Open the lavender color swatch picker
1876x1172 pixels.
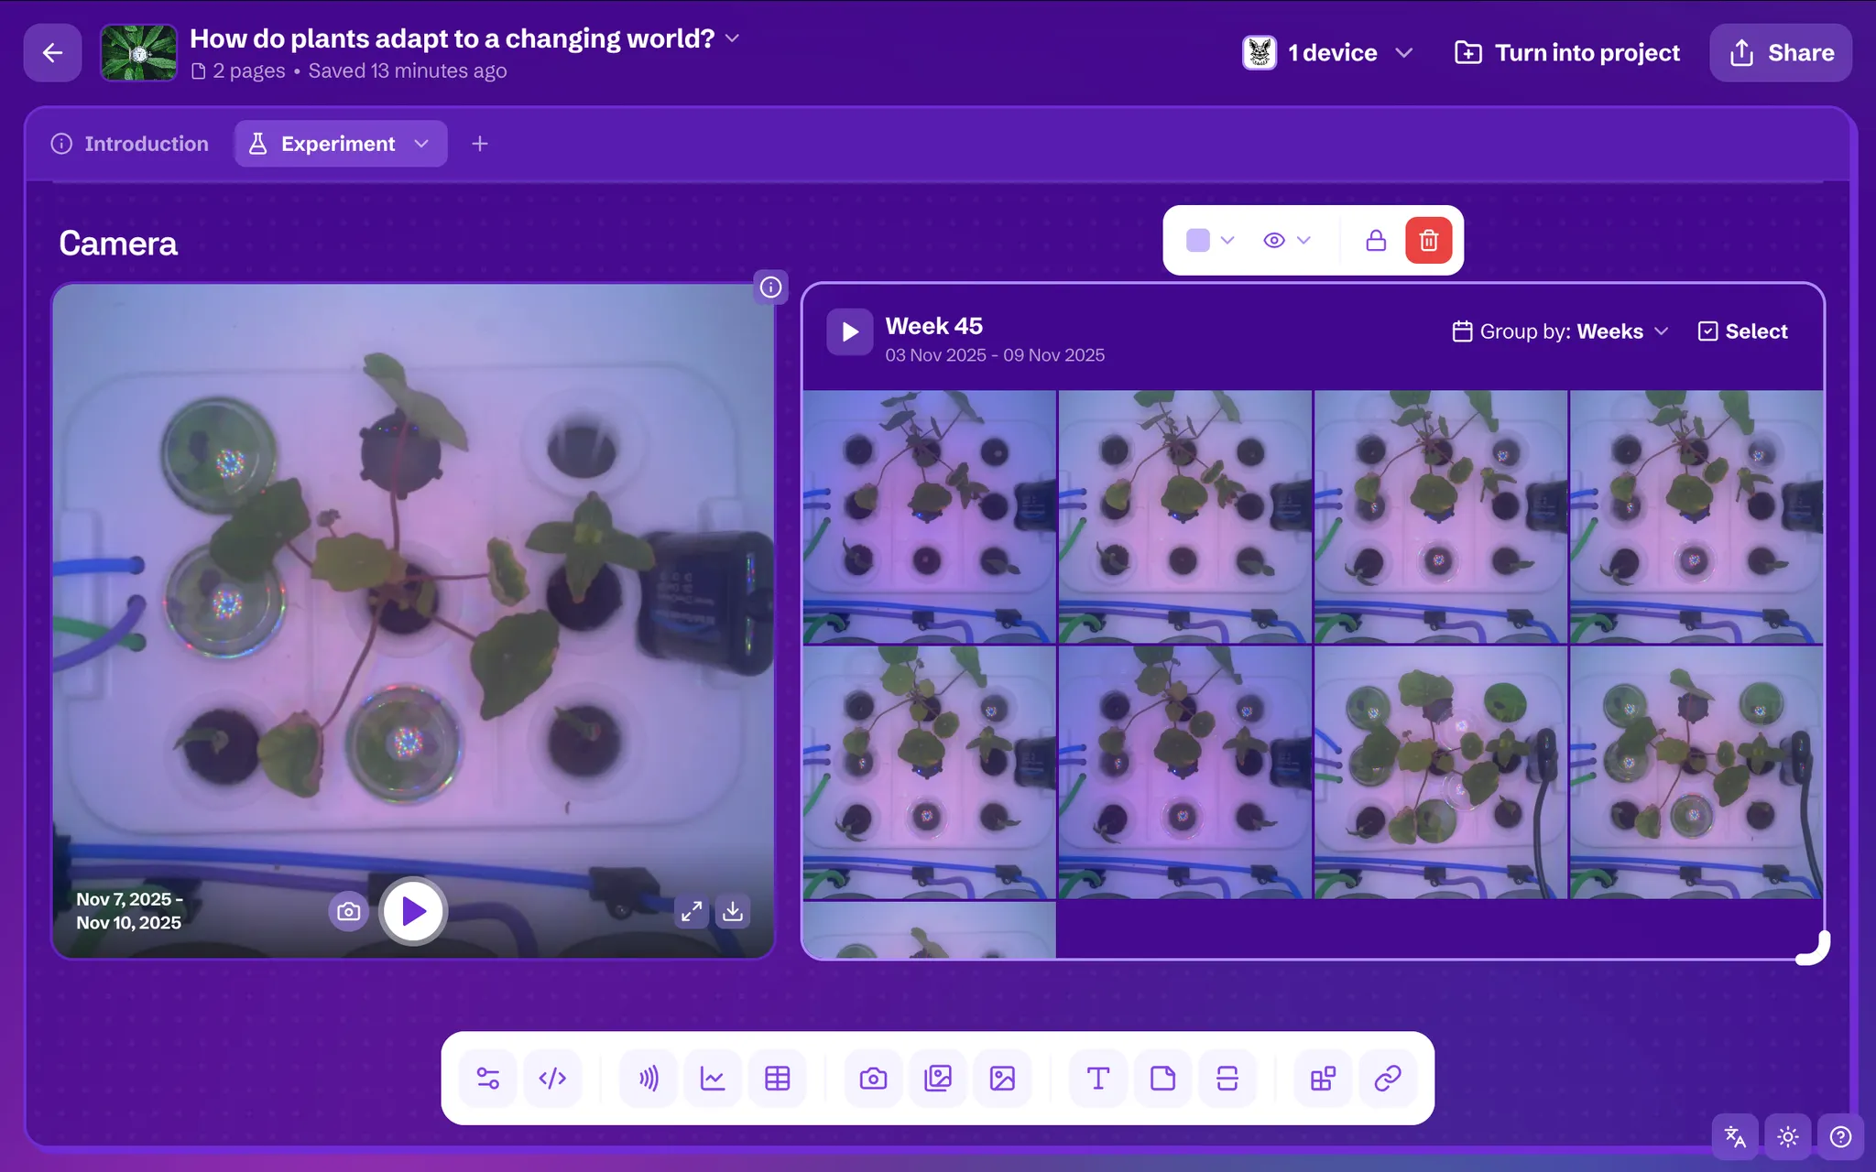pyautogui.click(x=1209, y=240)
